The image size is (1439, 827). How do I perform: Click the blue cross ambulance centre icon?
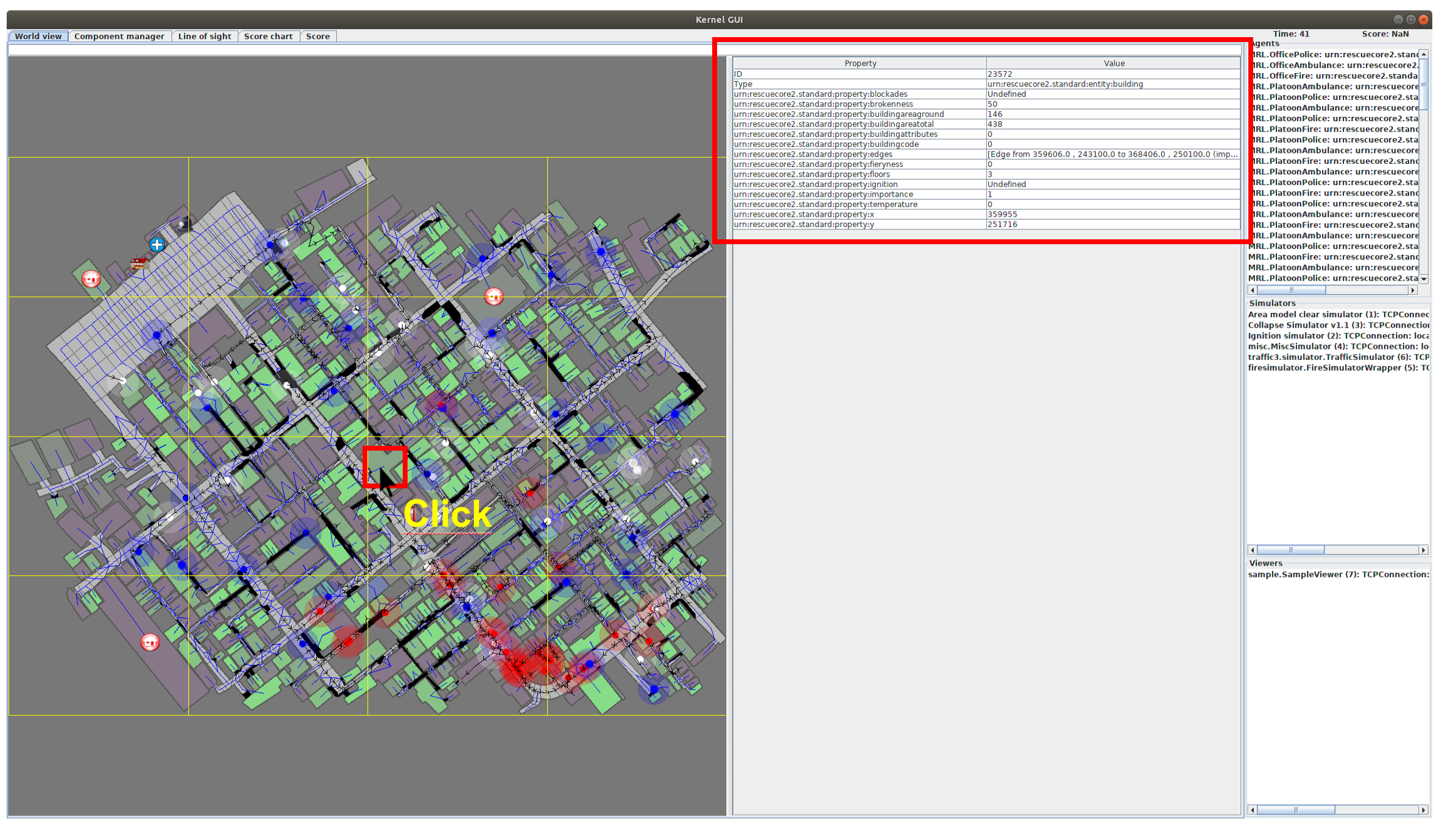(x=157, y=245)
